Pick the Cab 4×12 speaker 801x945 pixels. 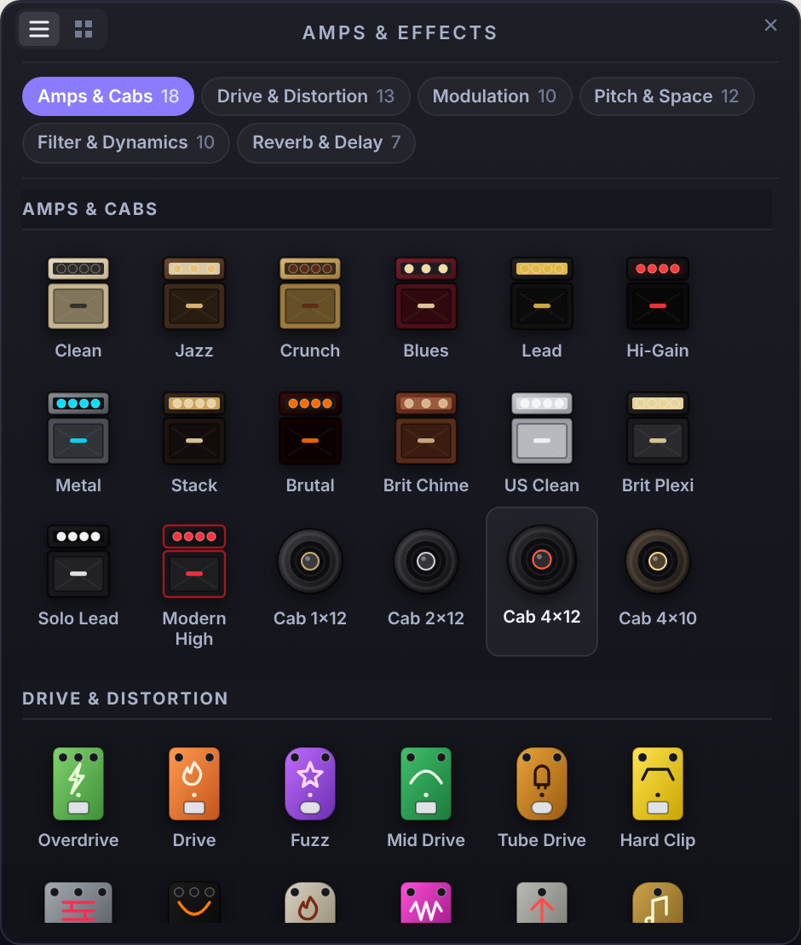coord(542,581)
